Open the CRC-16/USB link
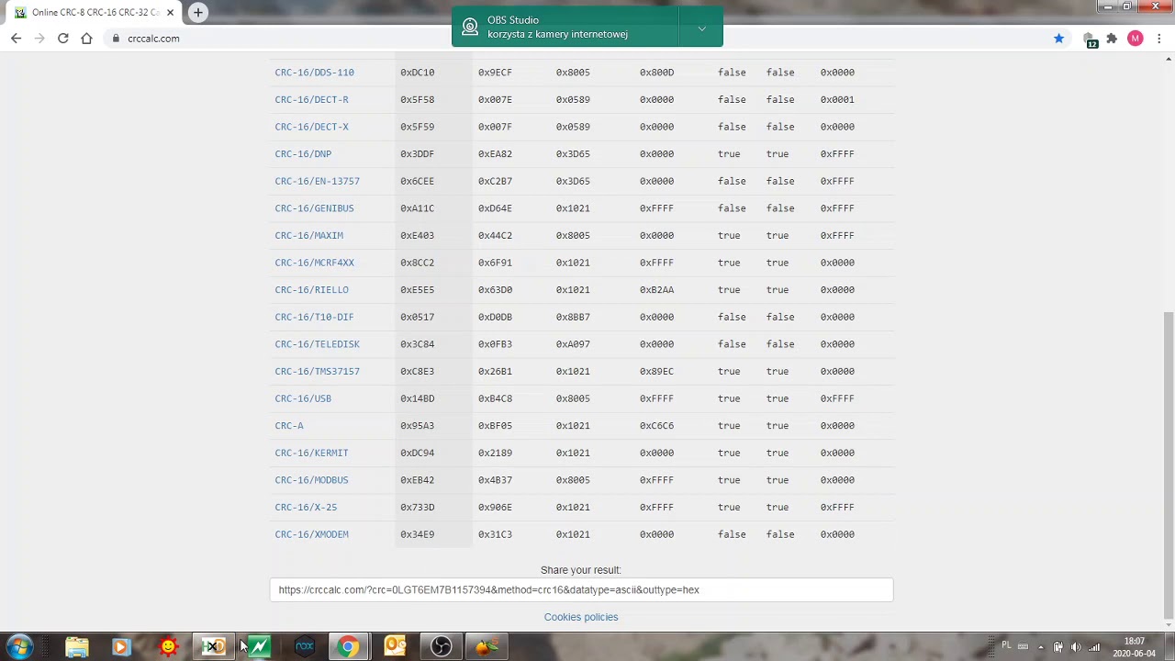Image resolution: width=1175 pixels, height=661 pixels. (x=303, y=398)
